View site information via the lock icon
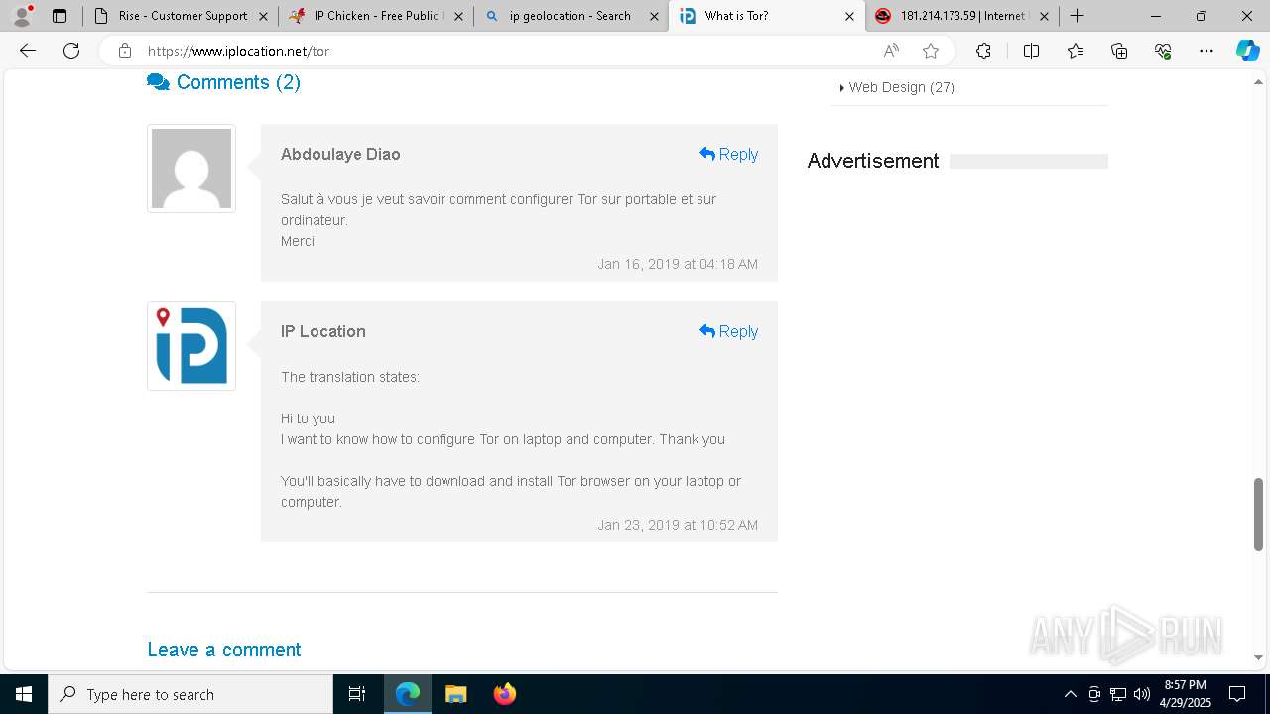The width and height of the screenshot is (1270, 714). tap(124, 51)
